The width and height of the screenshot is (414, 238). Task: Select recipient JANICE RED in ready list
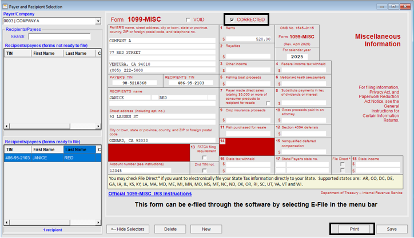point(51,158)
